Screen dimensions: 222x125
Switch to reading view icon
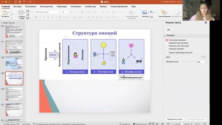pos(163,124)
